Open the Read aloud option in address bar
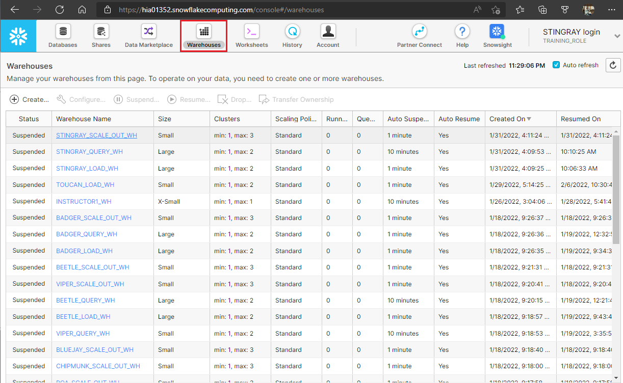The height and width of the screenshot is (383, 623). [478, 10]
